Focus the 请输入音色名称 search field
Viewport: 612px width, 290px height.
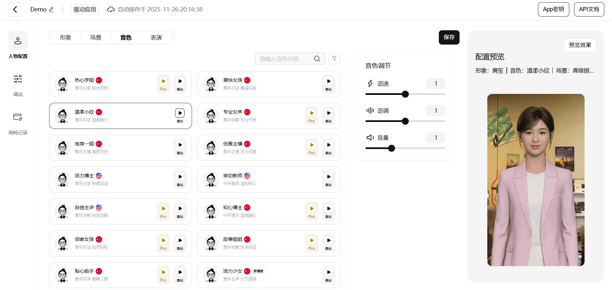pos(285,59)
